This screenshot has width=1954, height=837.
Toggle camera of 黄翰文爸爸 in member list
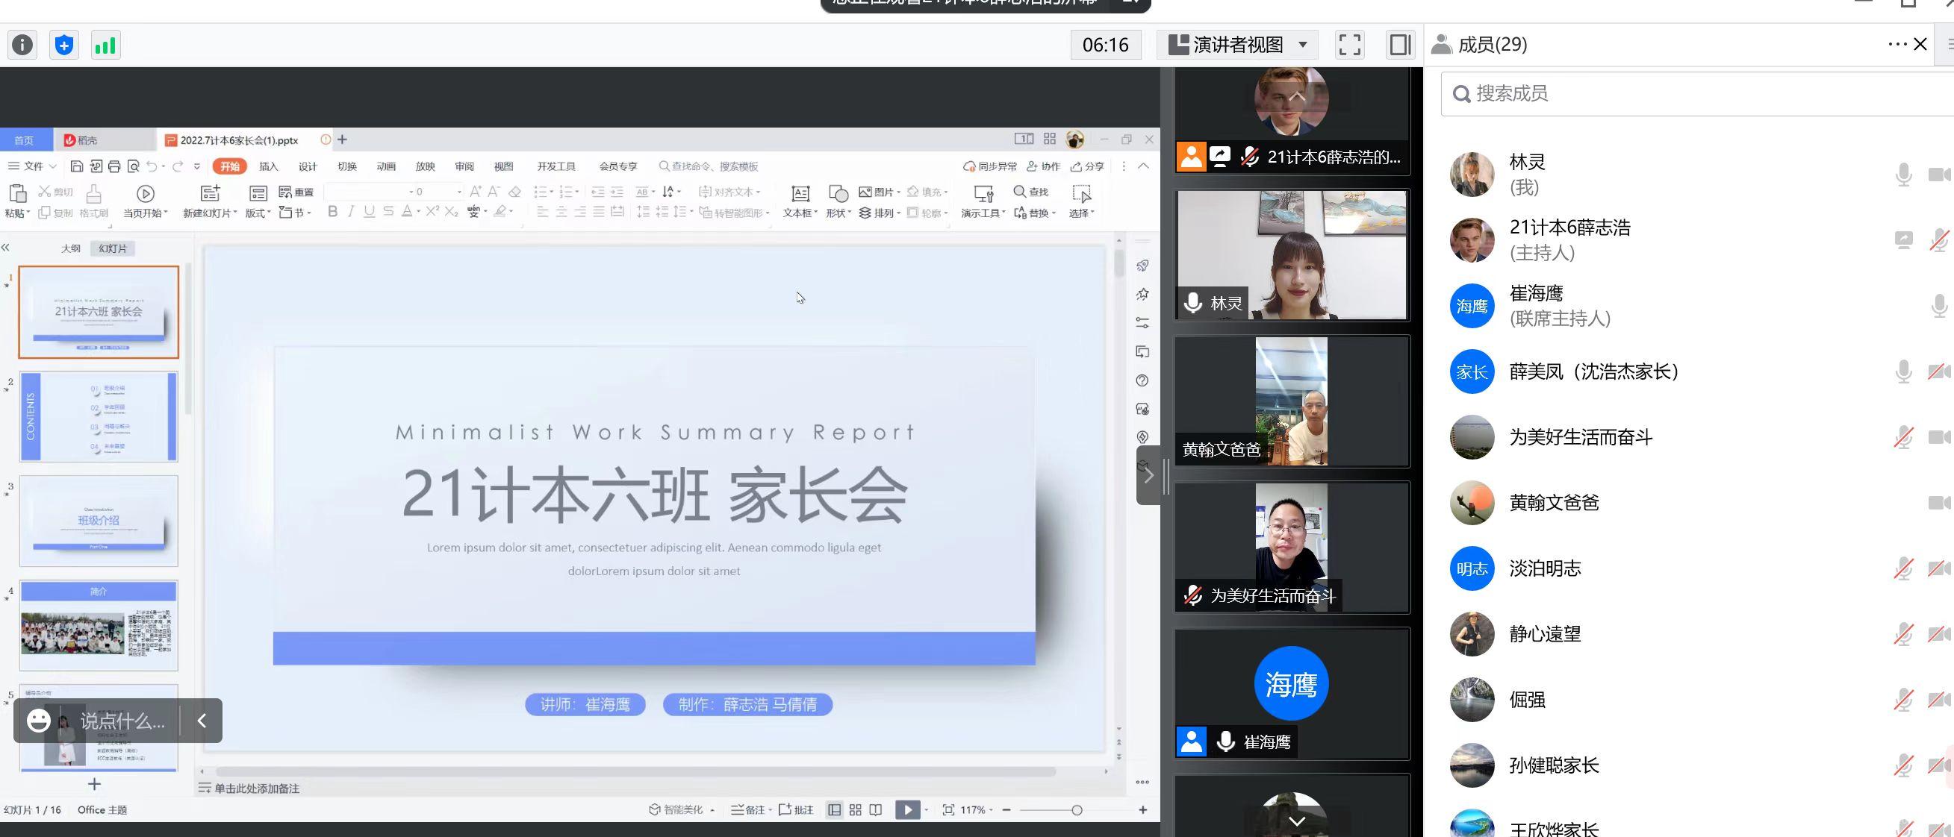click(x=1940, y=503)
